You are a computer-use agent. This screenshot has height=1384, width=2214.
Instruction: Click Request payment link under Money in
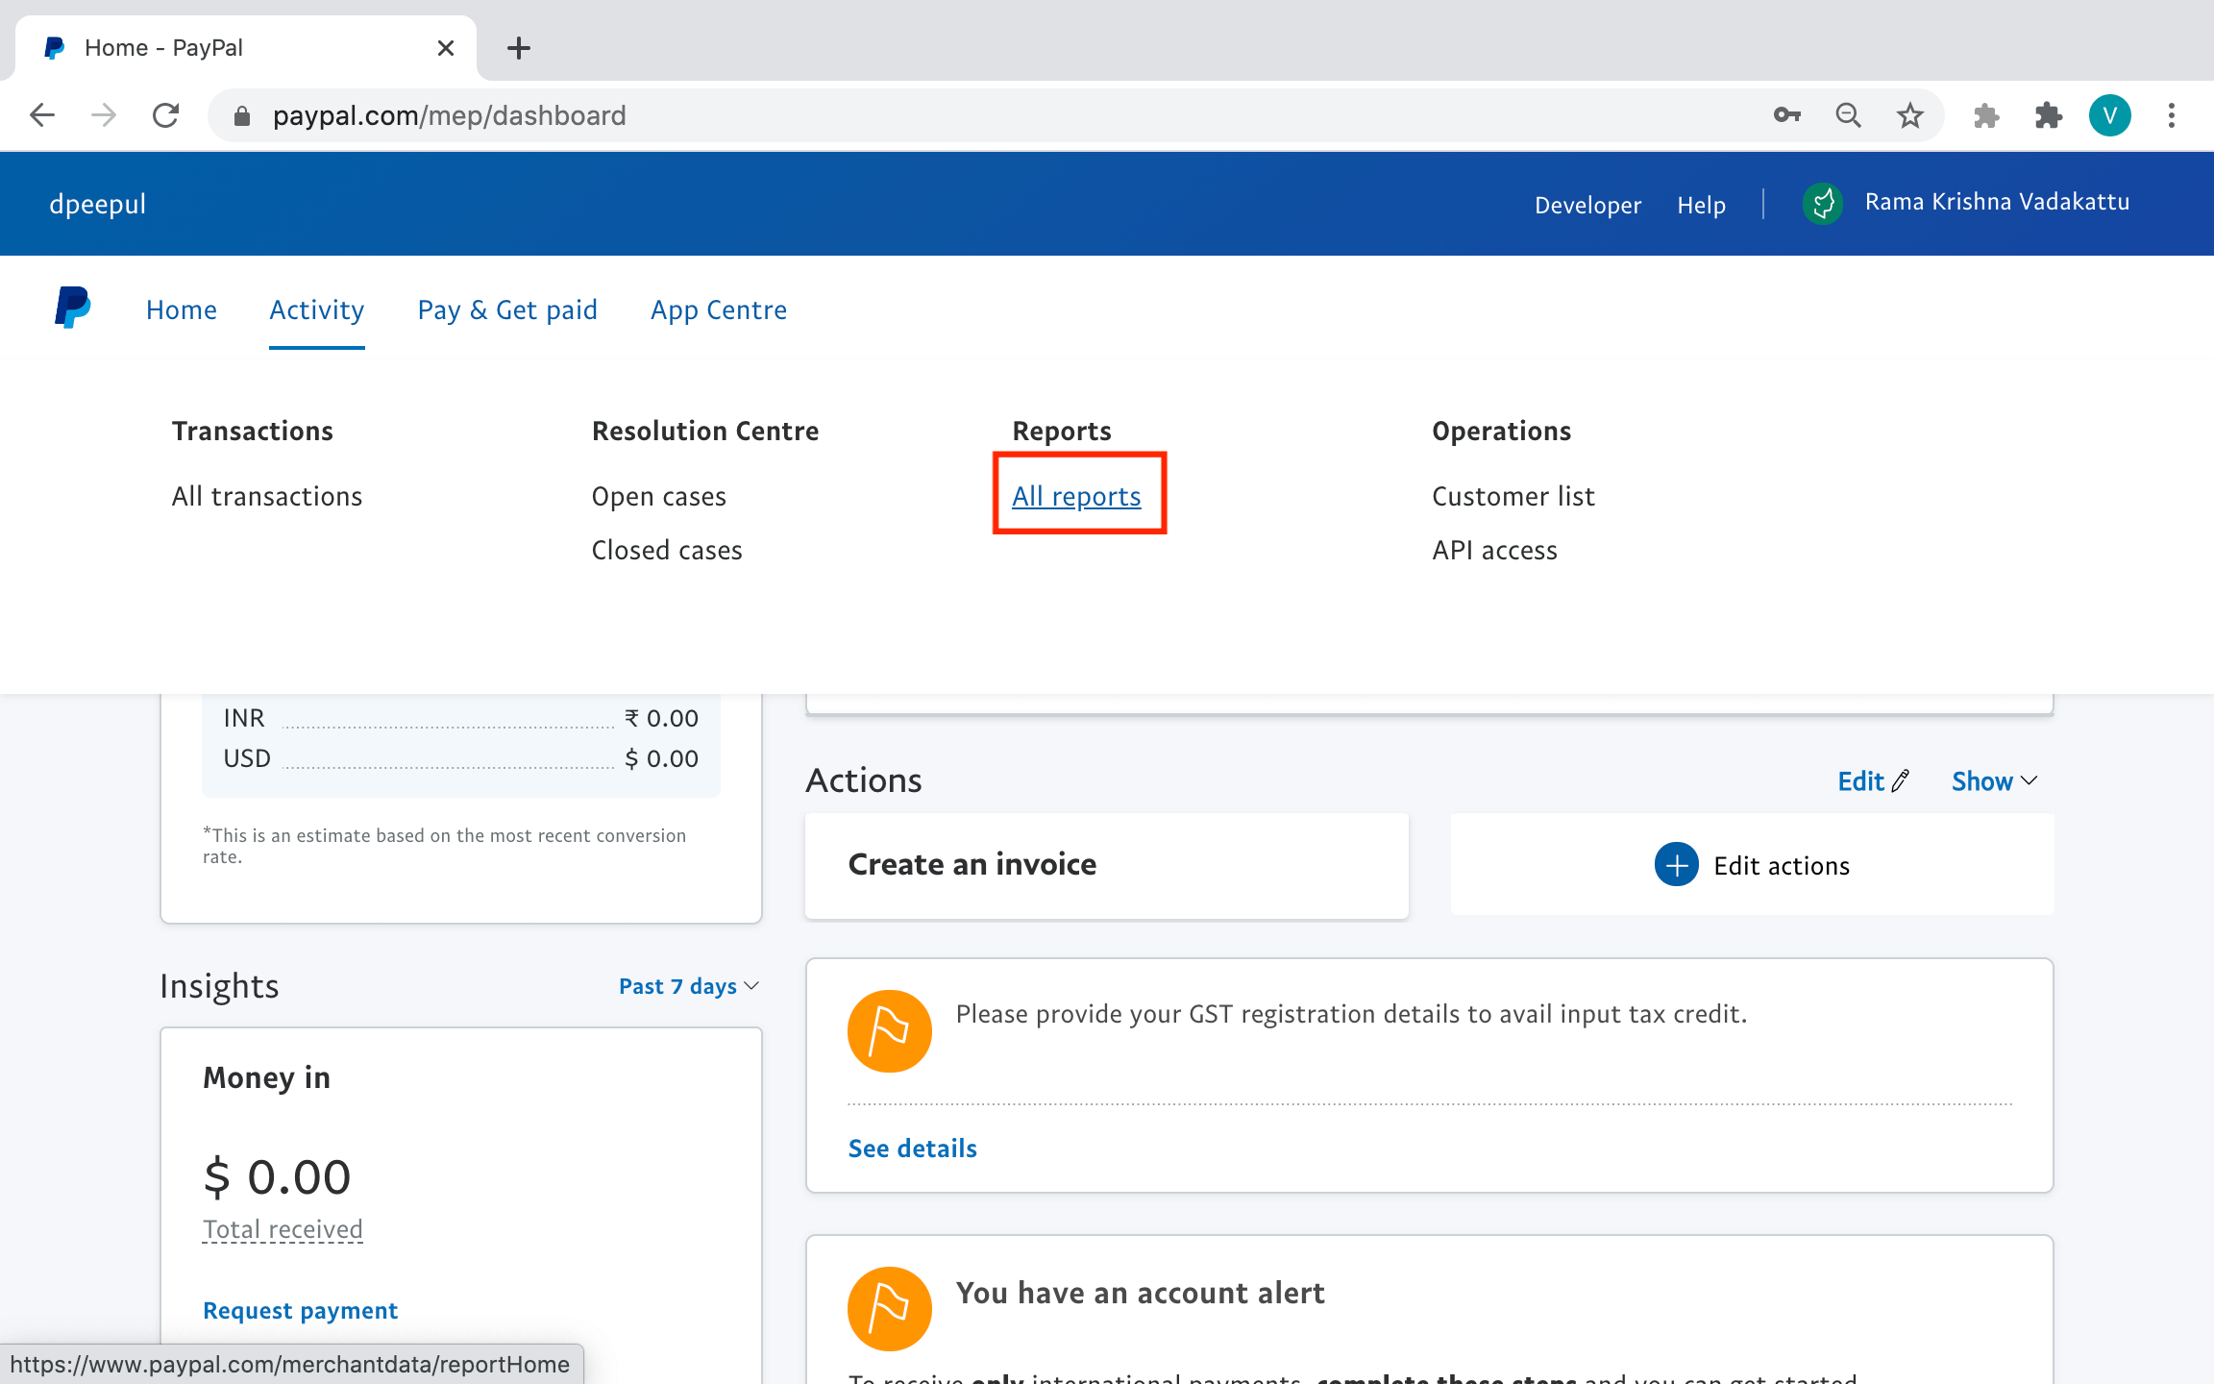point(300,1309)
